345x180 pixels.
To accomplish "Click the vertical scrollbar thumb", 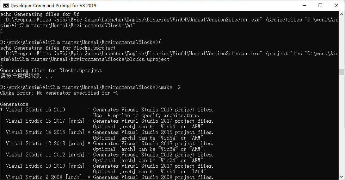I will coord(342,72).
